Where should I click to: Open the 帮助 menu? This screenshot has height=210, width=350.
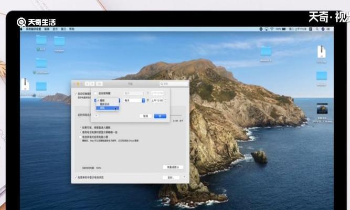coord(72,29)
